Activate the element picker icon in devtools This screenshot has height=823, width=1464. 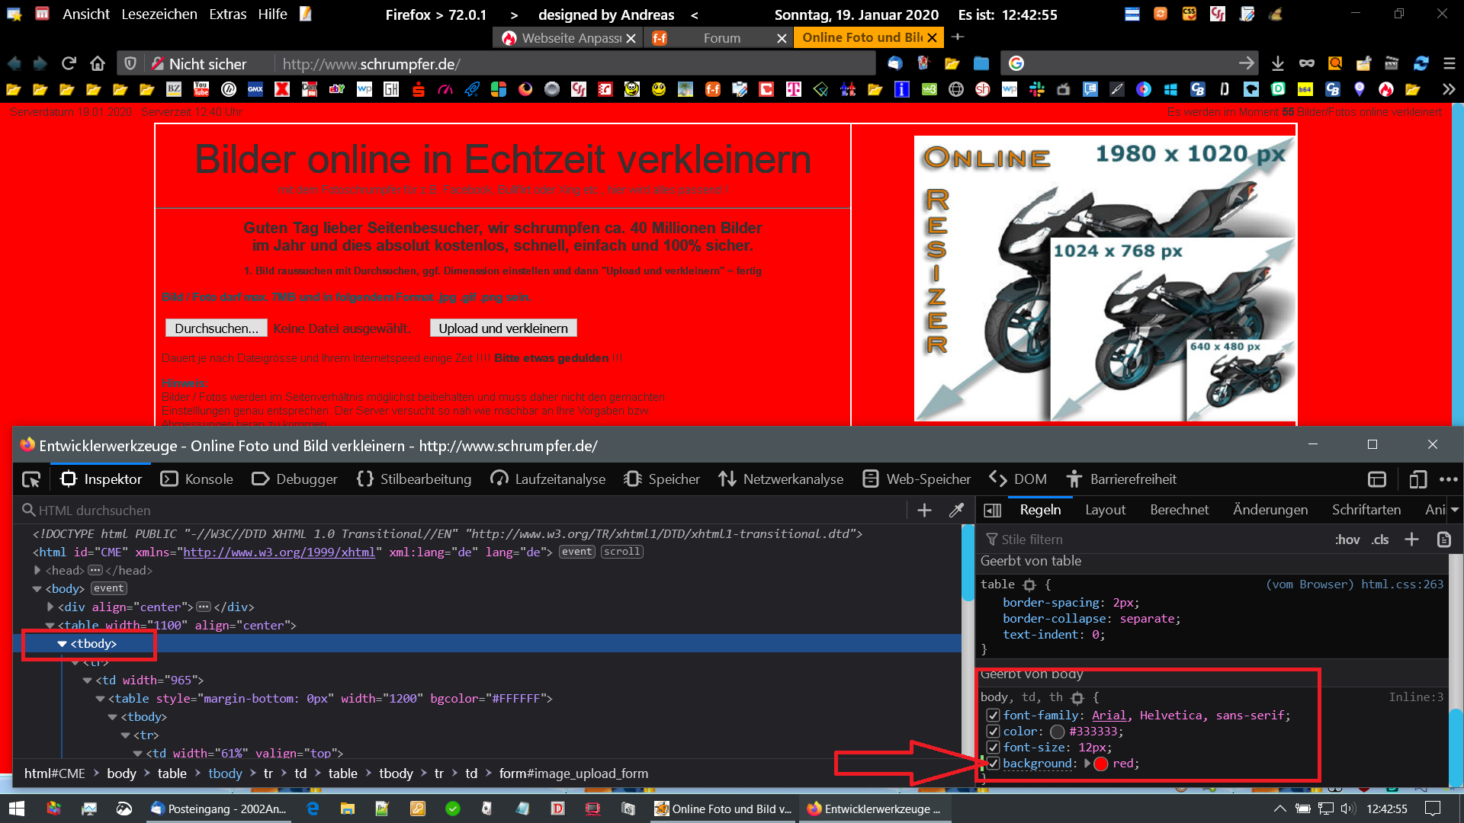pos(31,479)
